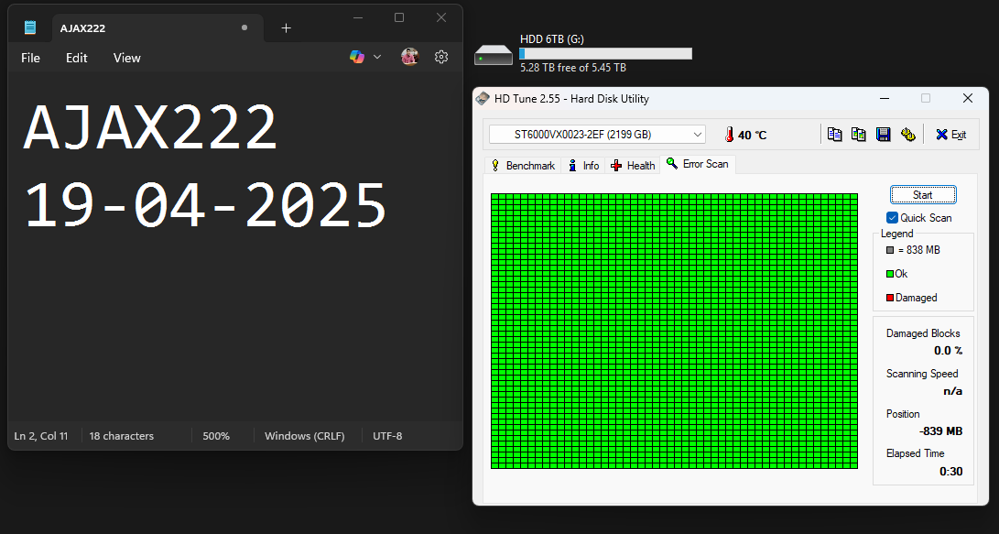This screenshot has width=999, height=534.
Task: Click the HDD 6TB (G:) capacity bar
Action: tap(605, 54)
